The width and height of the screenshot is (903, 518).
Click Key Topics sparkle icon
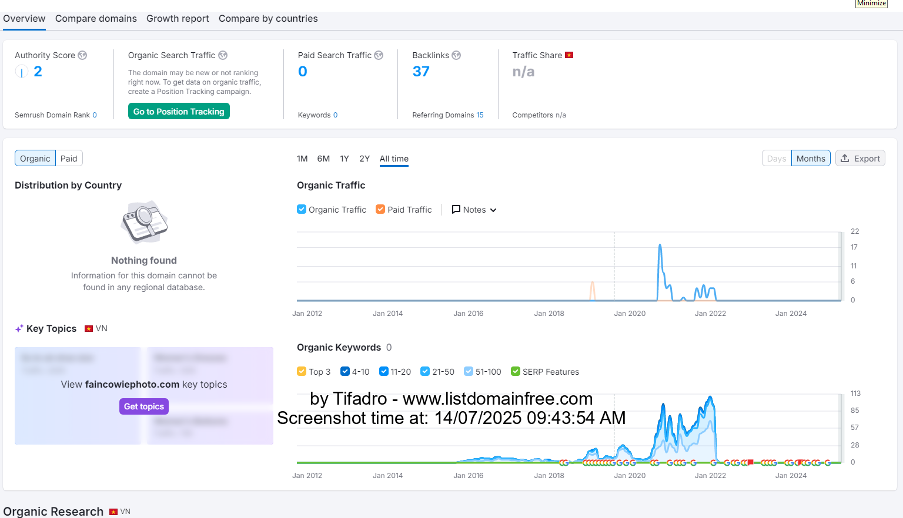(19, 329)
